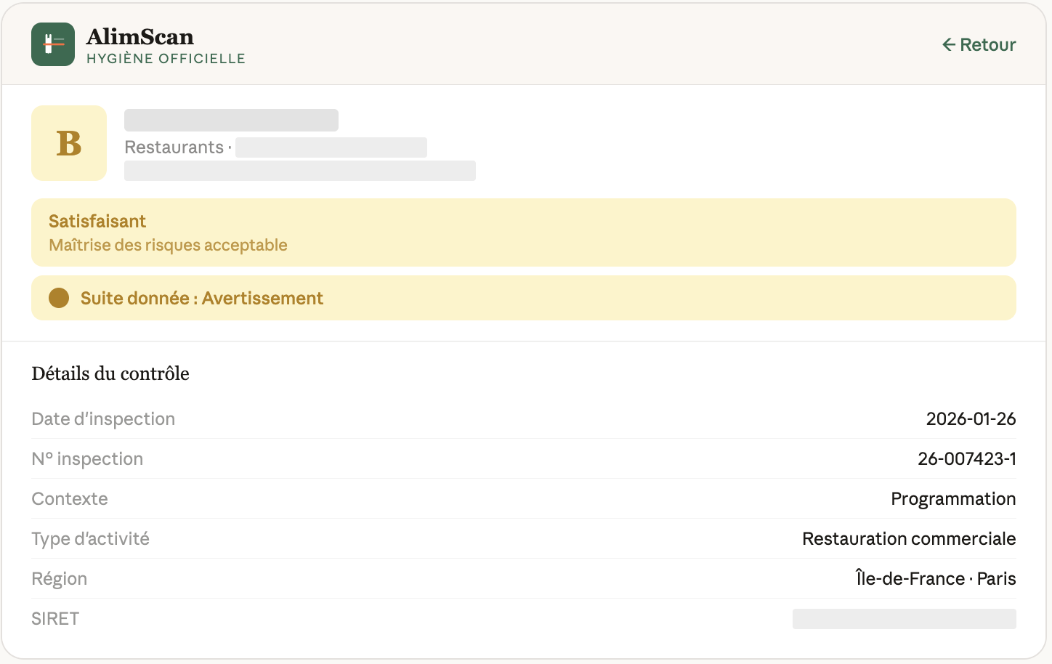Click the AlimScan fork and knife logo icon

pos(52,44)
